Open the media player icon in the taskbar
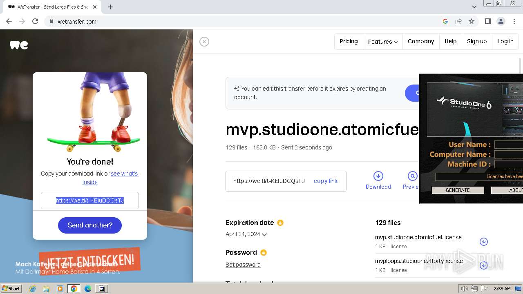Screen dimensions: 523x294 (x=60, y=289)
